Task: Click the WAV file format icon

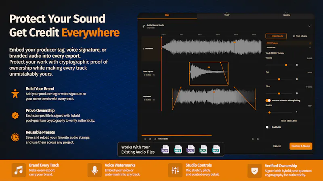Action: [165, 149]
